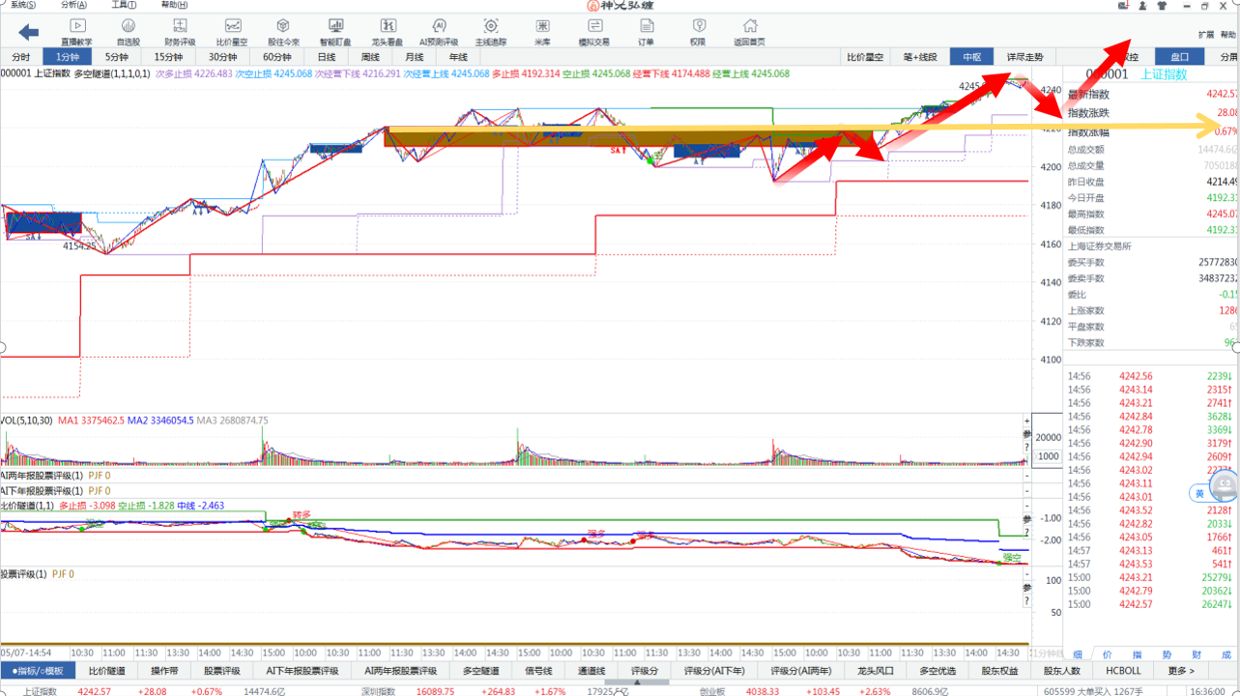1240x696 pixels.
Task: Click the 多空隧道 indicator button
Action: 480,671
